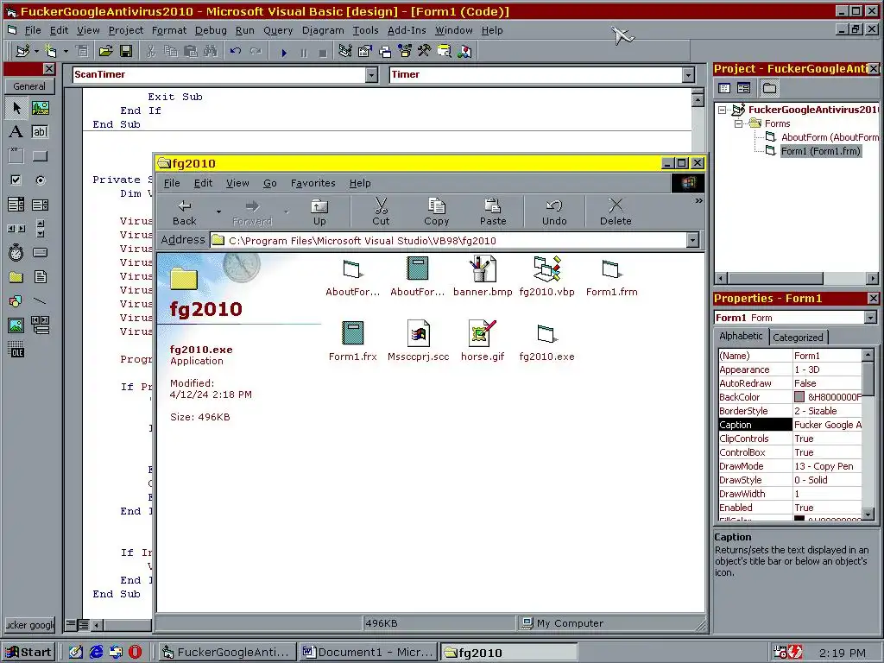Open the Add Form toolbar dropdown arrow

tap(66, 51)
